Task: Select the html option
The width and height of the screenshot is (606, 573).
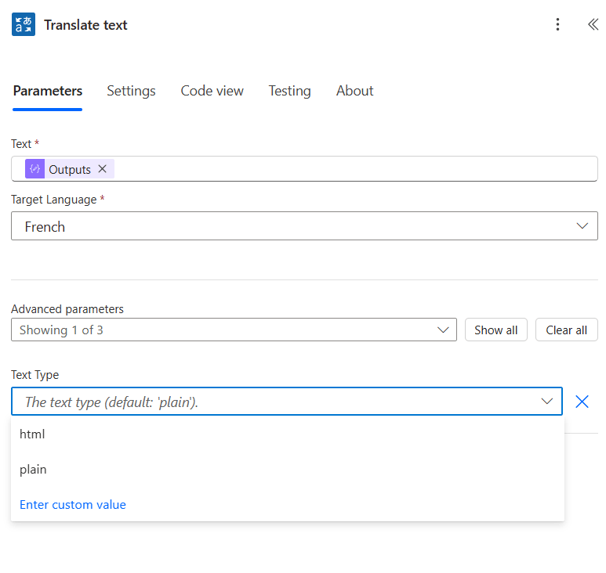Action: click(x=288, y=434)
